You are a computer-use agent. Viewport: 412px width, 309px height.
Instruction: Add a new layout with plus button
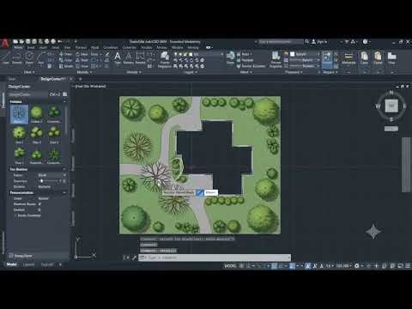pyautogui.click(x=60, y=264)
